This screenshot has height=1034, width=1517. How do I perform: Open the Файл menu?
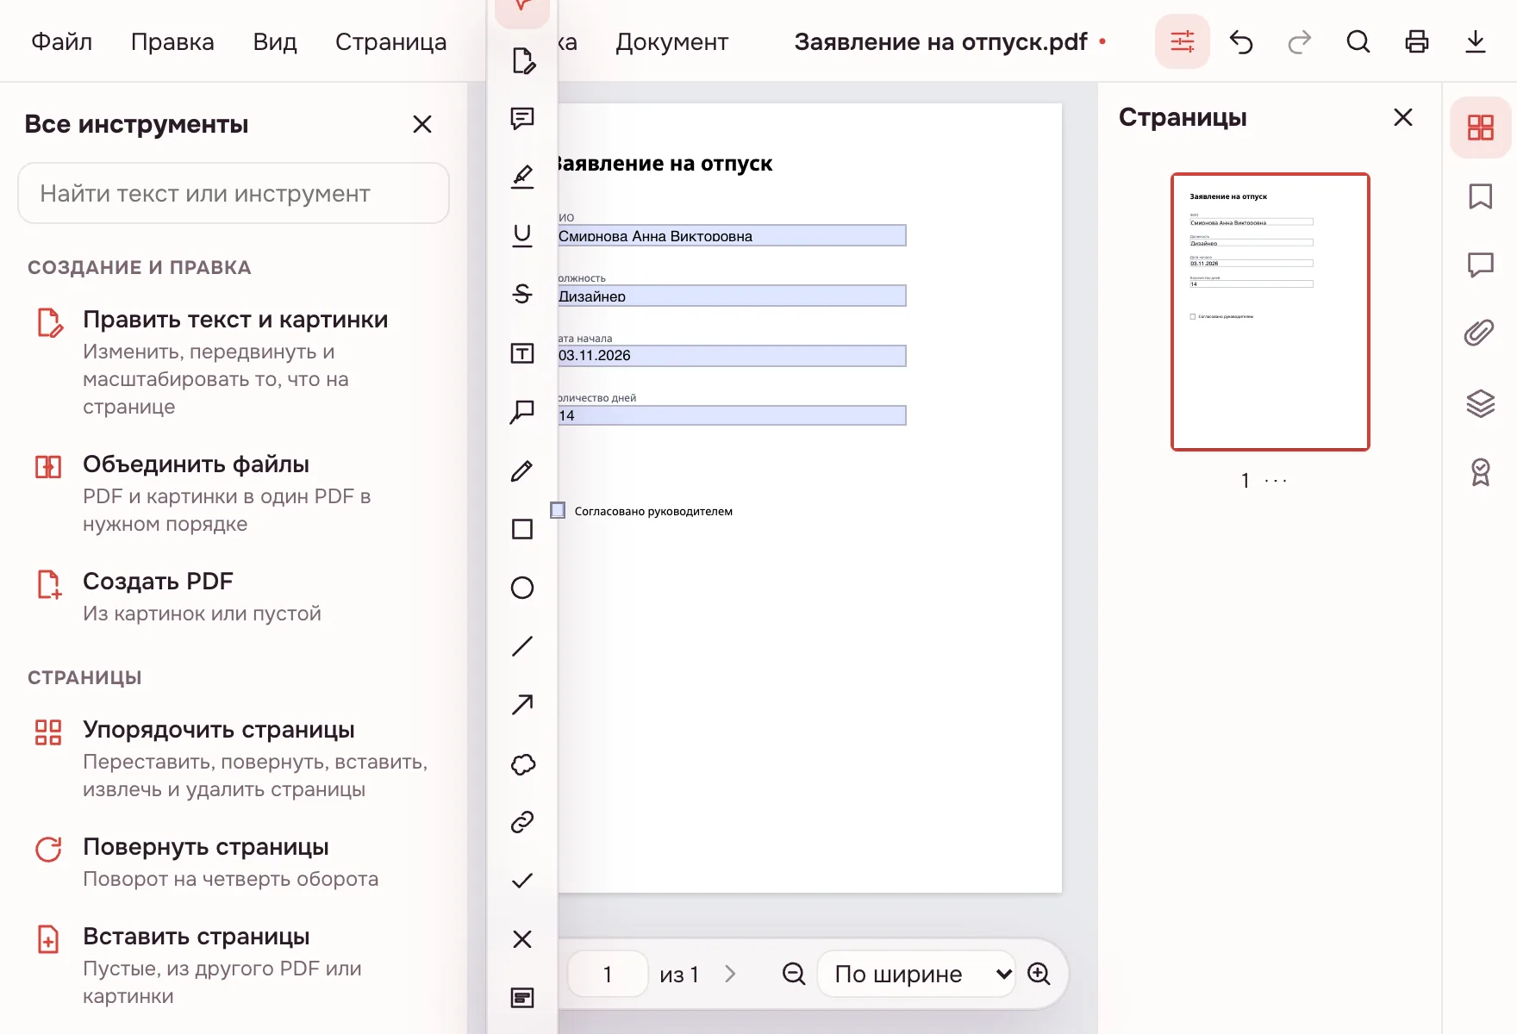62,41
